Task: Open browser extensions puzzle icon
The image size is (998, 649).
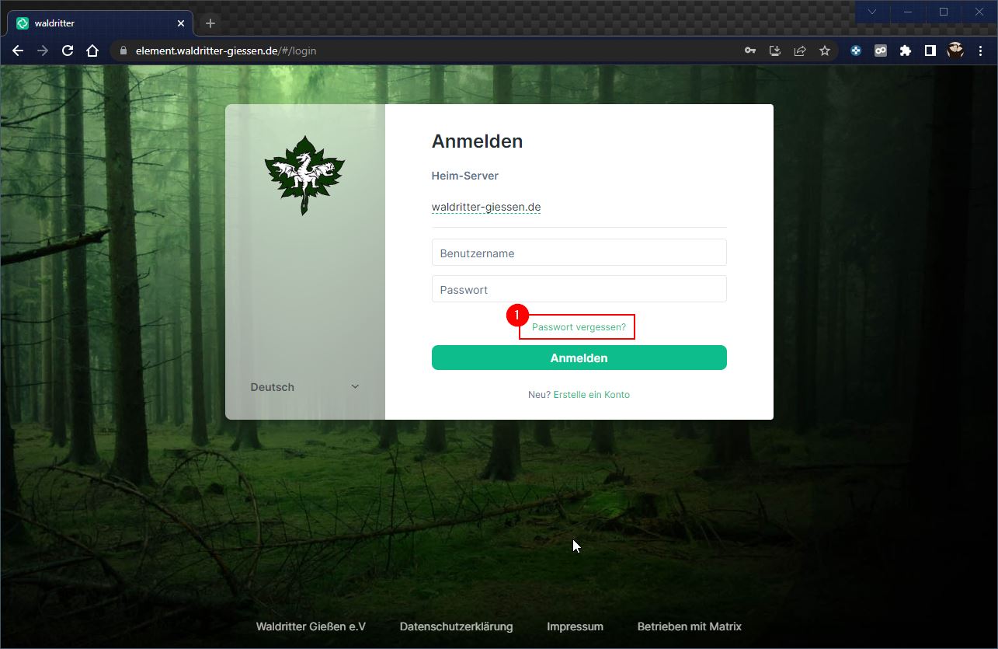Action: (905, 51)
